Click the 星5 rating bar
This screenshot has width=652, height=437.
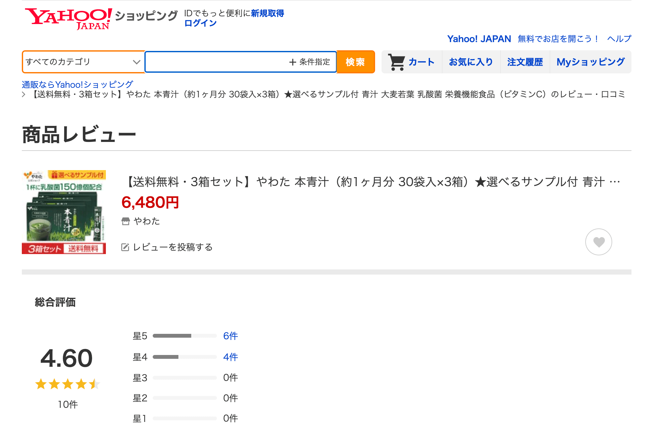pos(185,336)
